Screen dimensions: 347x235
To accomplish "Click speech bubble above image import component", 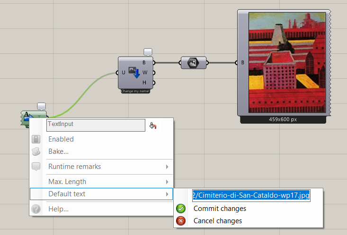I will coord(148,52).
